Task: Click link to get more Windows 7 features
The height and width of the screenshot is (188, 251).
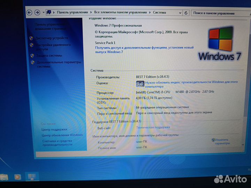Action: 144,49
